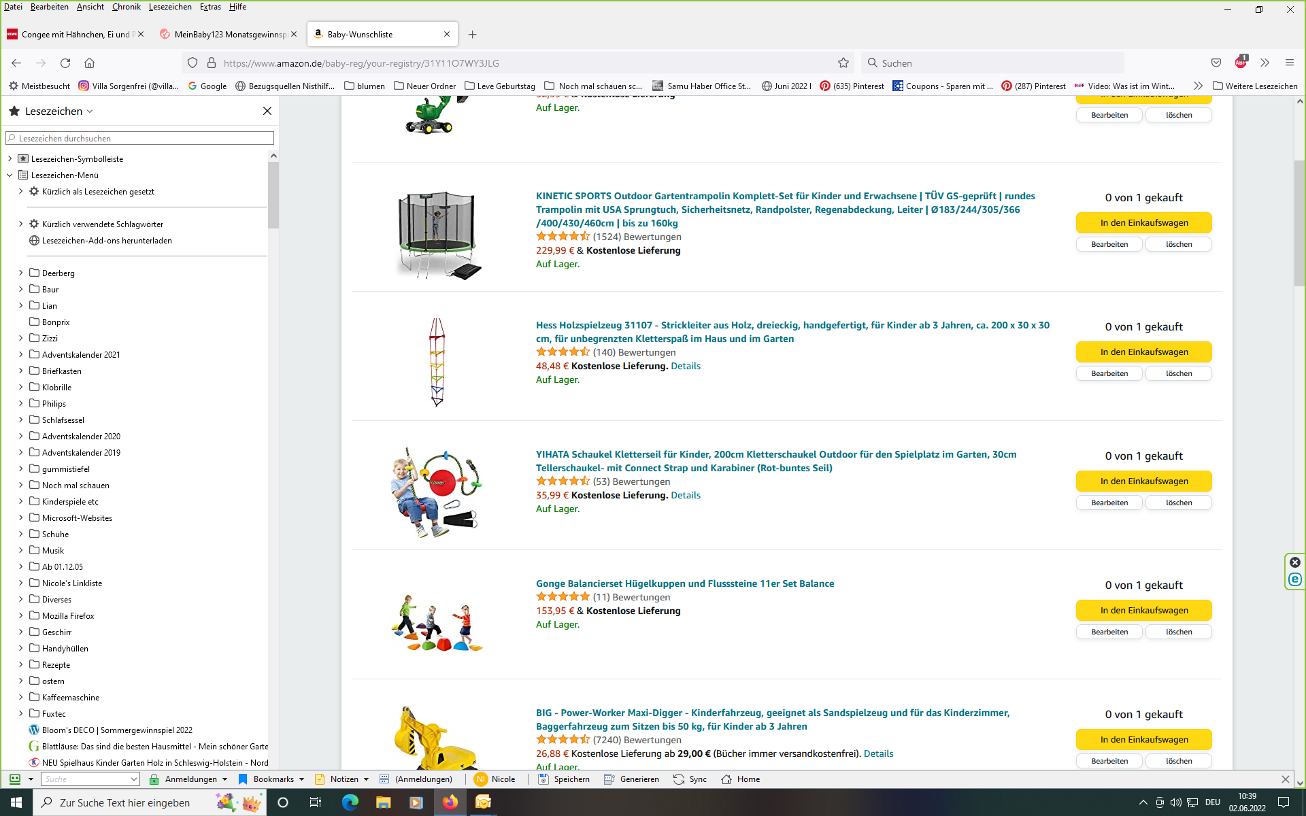Click the bookmarks sidebar scrollbar thumb
1306x816 pixels.
pyautogui.click(x=273, y=194)
